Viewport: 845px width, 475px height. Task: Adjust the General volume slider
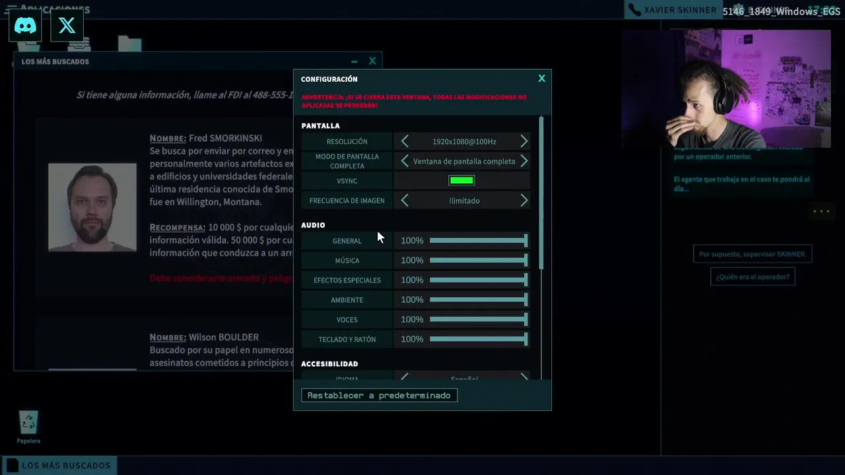click(479, 240)
